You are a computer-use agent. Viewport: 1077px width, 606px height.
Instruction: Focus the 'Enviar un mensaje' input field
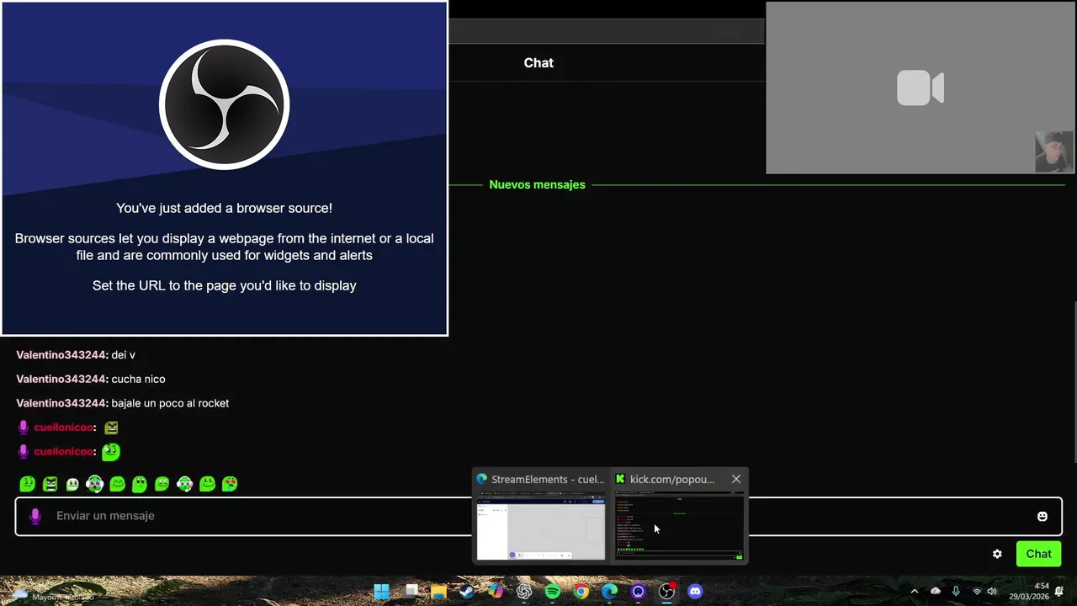click(x=538, y=516)
